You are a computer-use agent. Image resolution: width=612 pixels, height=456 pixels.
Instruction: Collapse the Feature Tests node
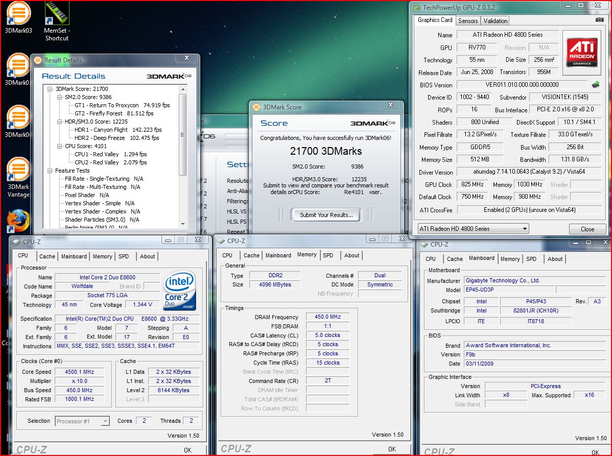(50, 171)
